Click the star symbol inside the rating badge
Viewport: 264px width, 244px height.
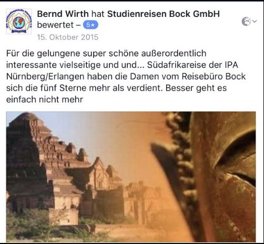click(93, 25)
